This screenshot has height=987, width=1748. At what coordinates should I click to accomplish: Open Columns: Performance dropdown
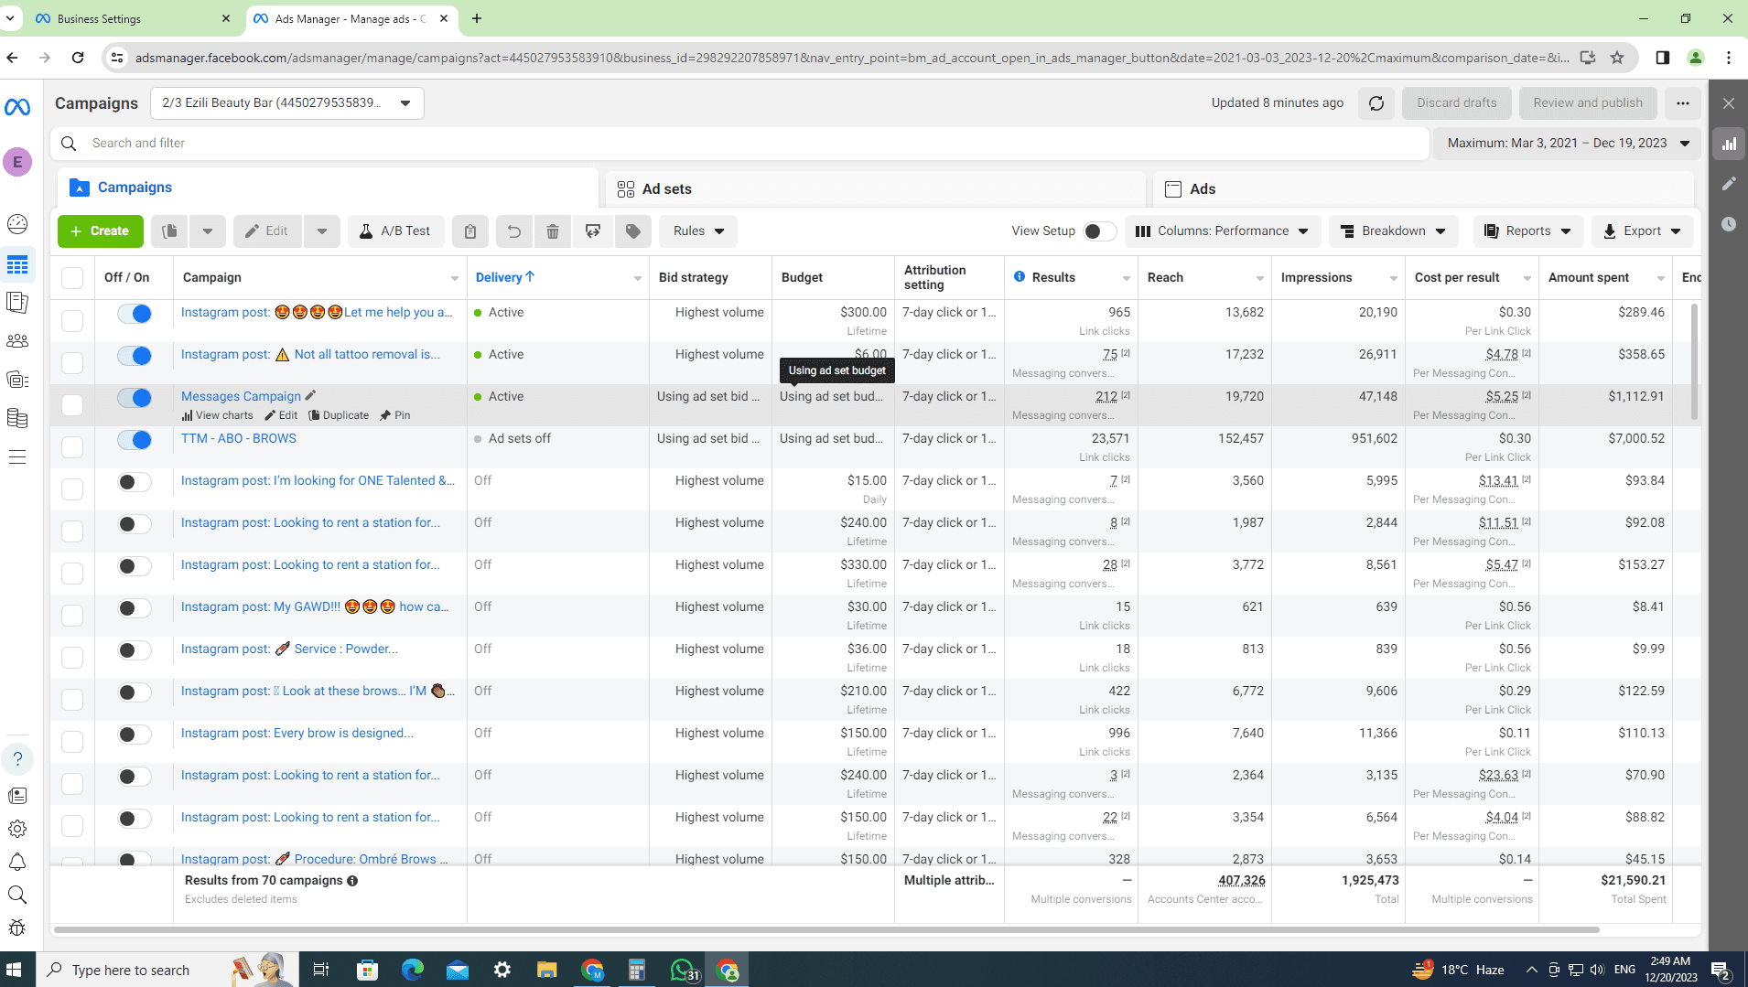click(1222, 231)
